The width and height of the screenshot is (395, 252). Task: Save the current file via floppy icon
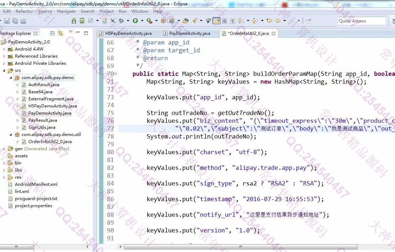point(7,21)
